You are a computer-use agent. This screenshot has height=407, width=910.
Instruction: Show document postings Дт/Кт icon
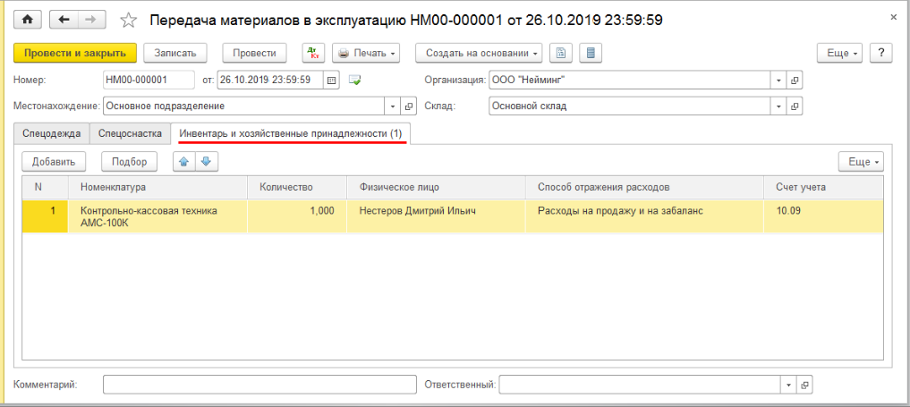314,53
